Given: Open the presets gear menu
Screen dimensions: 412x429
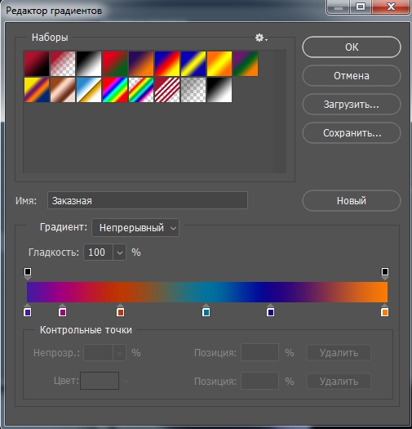Looking at the screenshot, I should point(260,38).
